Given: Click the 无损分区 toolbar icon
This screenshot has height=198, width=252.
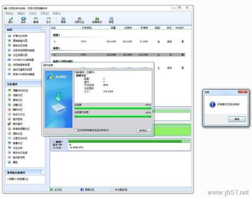Looking at the screenshot, I should (79, 20).
